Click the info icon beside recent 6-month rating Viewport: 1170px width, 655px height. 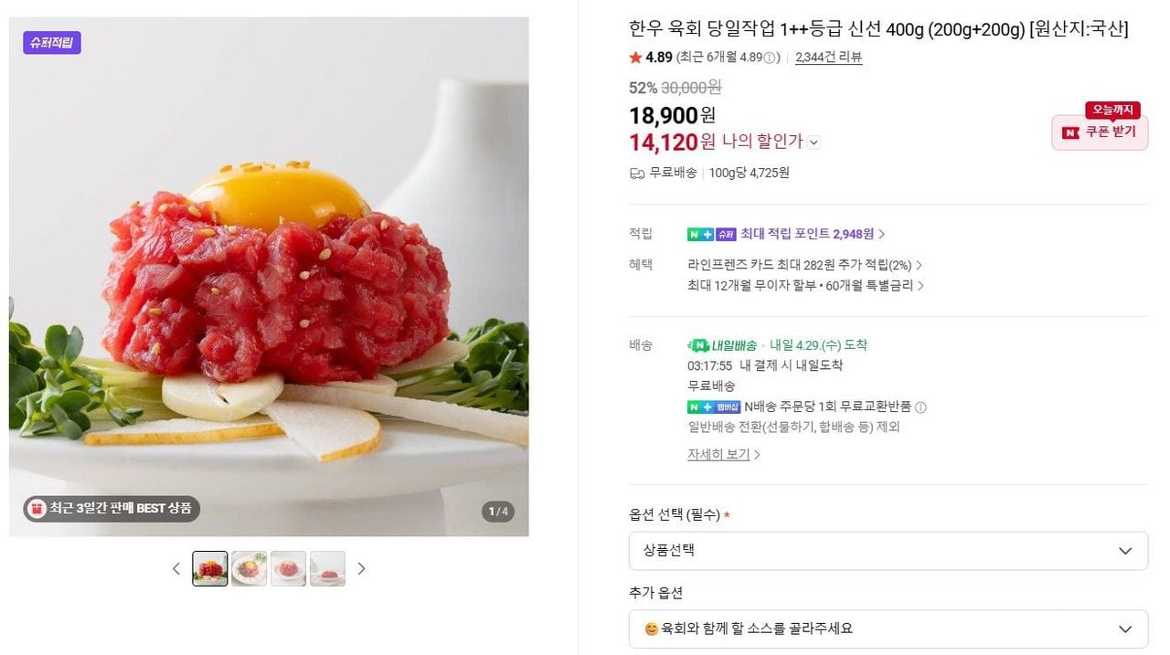(x=771, y=58)
